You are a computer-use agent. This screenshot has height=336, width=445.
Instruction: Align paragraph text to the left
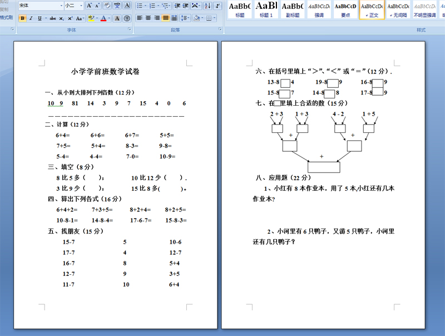[x=140, y=18]
